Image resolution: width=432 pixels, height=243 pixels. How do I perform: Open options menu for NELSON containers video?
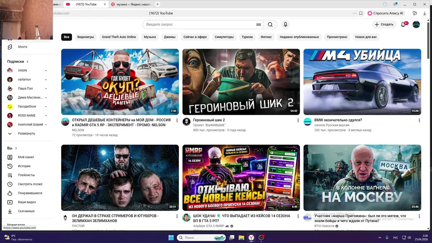click(x=177, y=120)
